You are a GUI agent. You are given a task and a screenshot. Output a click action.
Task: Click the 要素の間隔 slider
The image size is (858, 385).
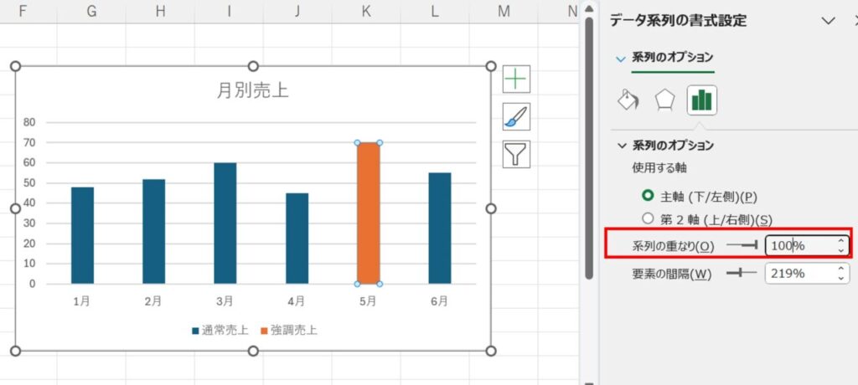coord(742,273)
